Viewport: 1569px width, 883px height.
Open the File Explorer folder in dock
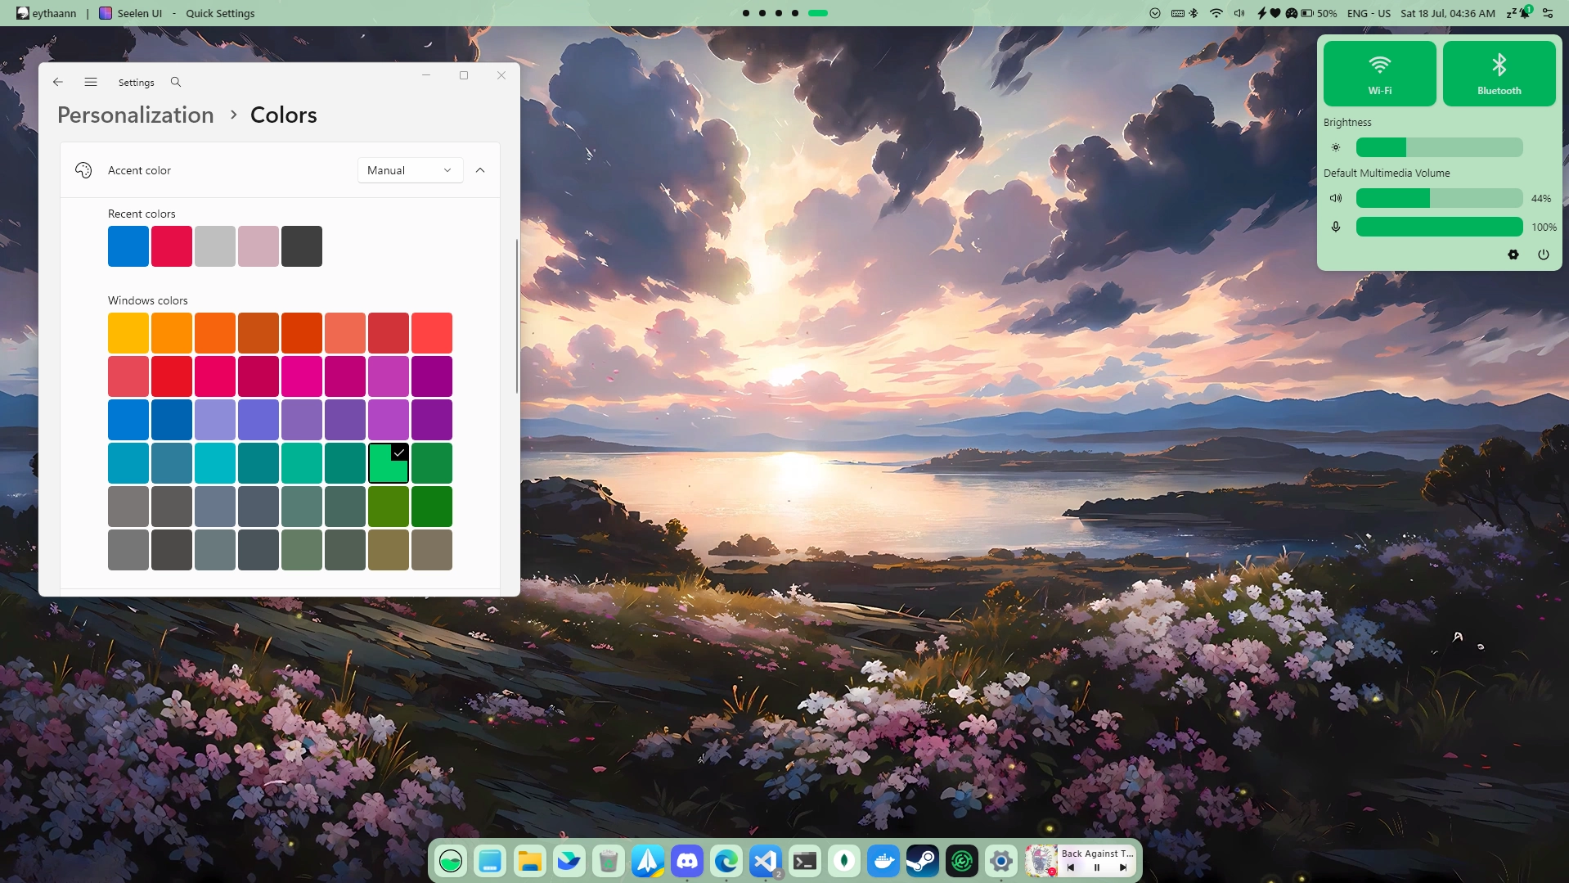click(x=530, y=861)
